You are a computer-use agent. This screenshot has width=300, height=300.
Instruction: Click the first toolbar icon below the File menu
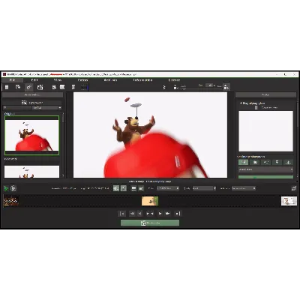coord(7,87)
